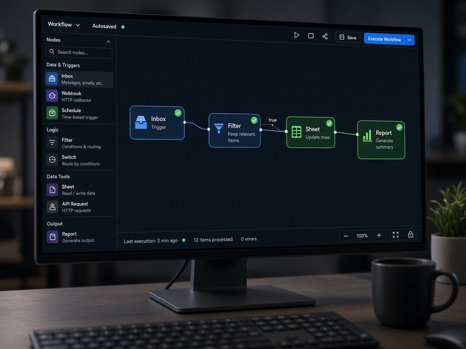Click 'Trigger' text on Inbox node
Viewport: 466px width, 349px height.
[x=158, y=127]
